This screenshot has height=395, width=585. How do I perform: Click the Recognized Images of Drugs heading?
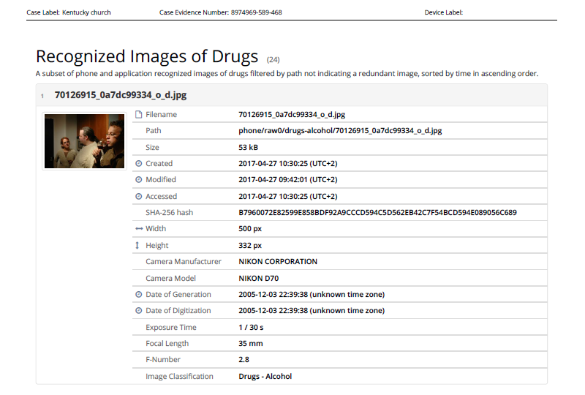[147, 57]
